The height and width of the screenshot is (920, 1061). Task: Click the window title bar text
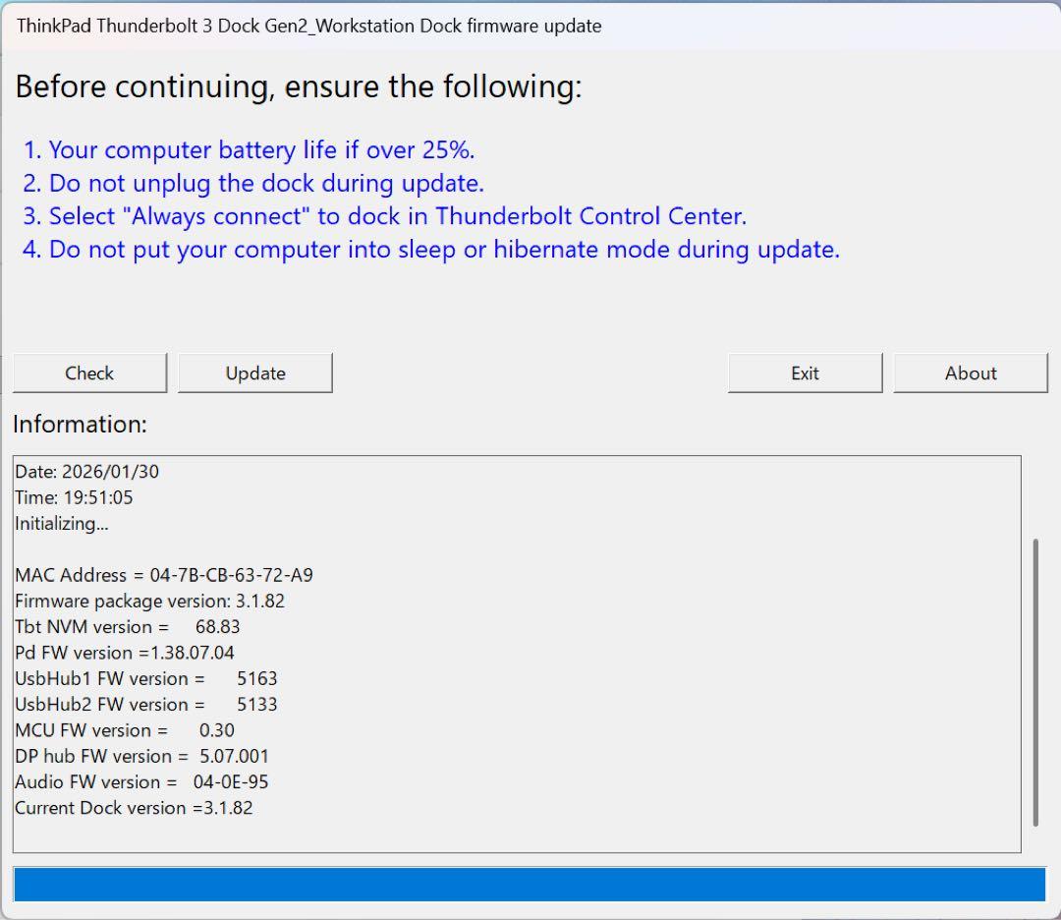pos(308,27)
